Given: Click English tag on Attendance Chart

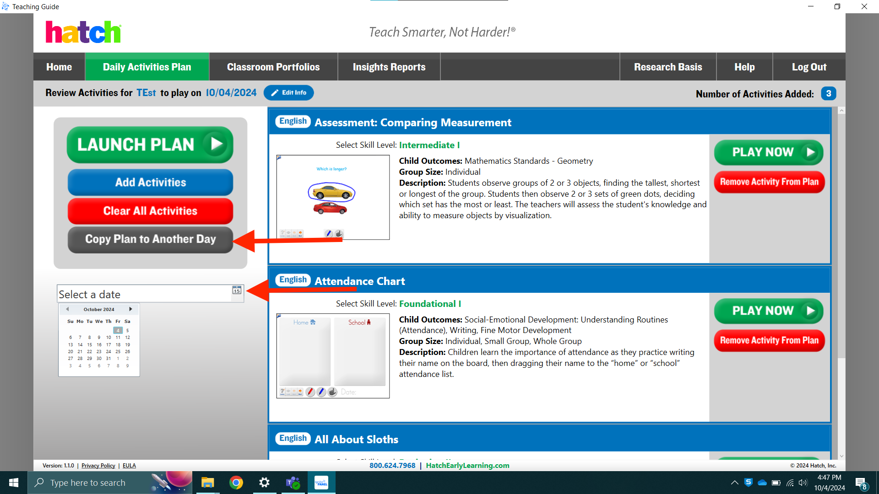Looking at the screenshot, I should tap(293, 280).
